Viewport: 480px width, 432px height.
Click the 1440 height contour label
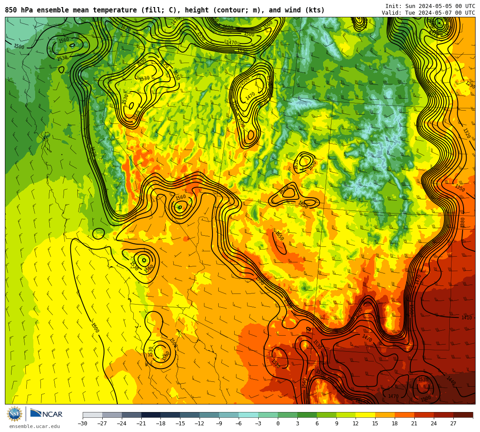click(x=451, y=380)
